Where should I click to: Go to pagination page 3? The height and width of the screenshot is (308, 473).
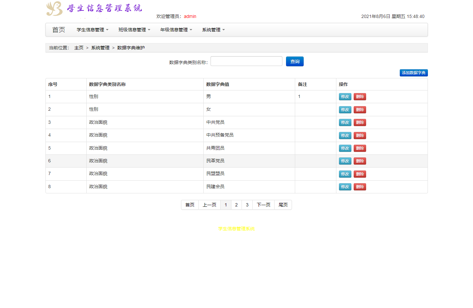[247, 205]
